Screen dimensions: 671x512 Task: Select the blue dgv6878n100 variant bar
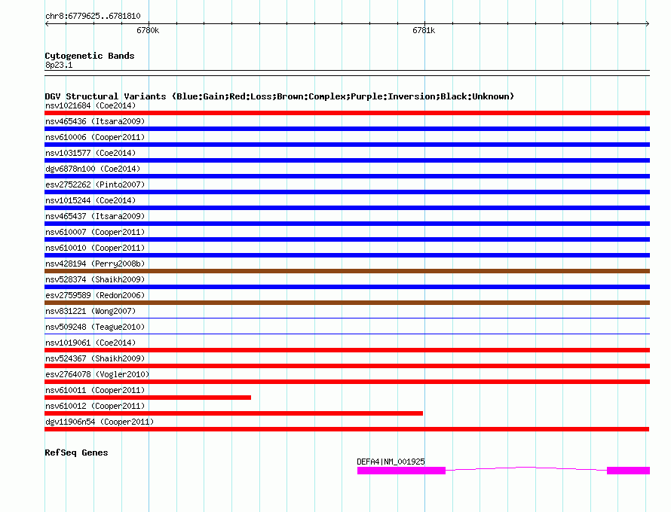pos(347,176)
